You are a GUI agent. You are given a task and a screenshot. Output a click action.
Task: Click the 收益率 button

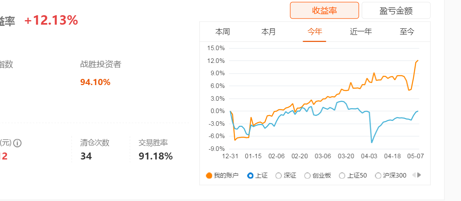[x=325, y=10]
